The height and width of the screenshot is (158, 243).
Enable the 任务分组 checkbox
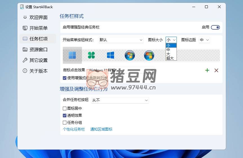(x=65, y=122)
